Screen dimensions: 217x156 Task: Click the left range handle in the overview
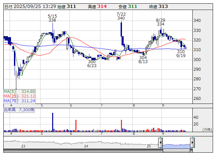161,143
